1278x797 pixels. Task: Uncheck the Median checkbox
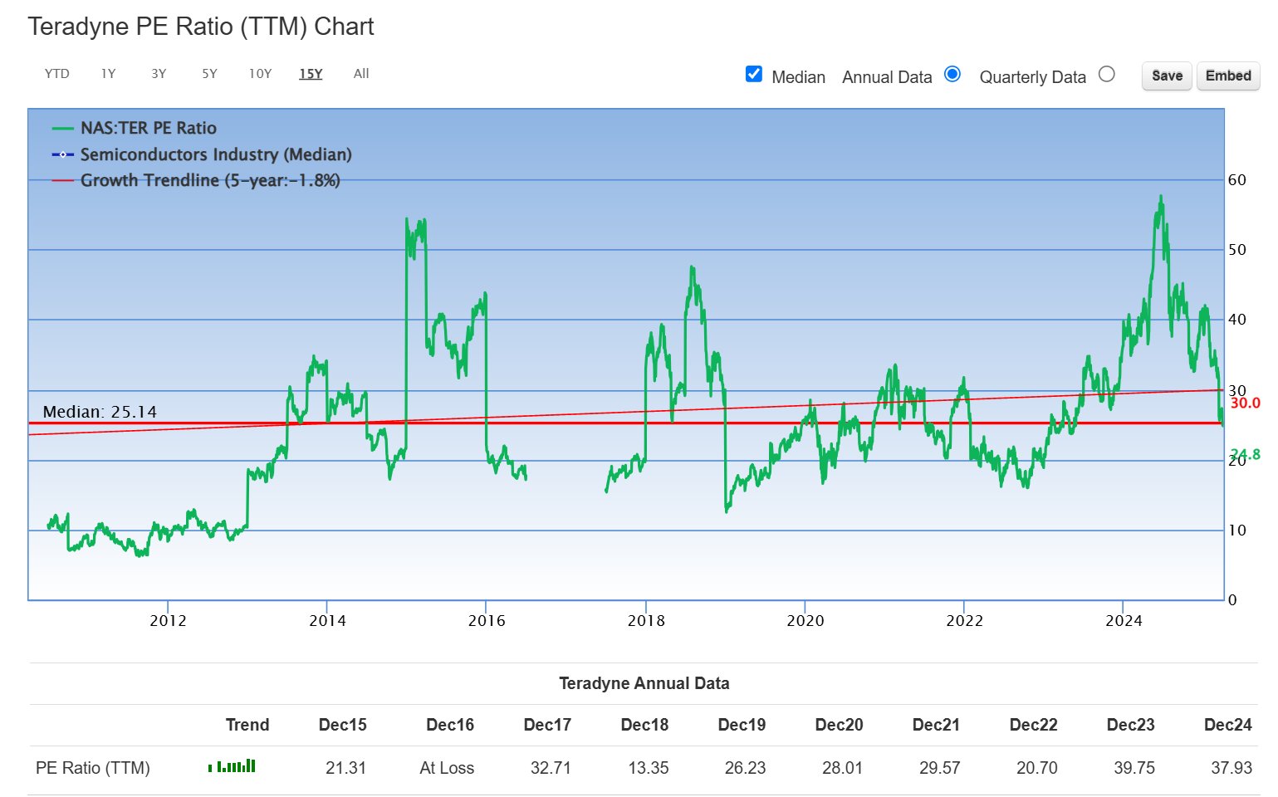(754, 74)
